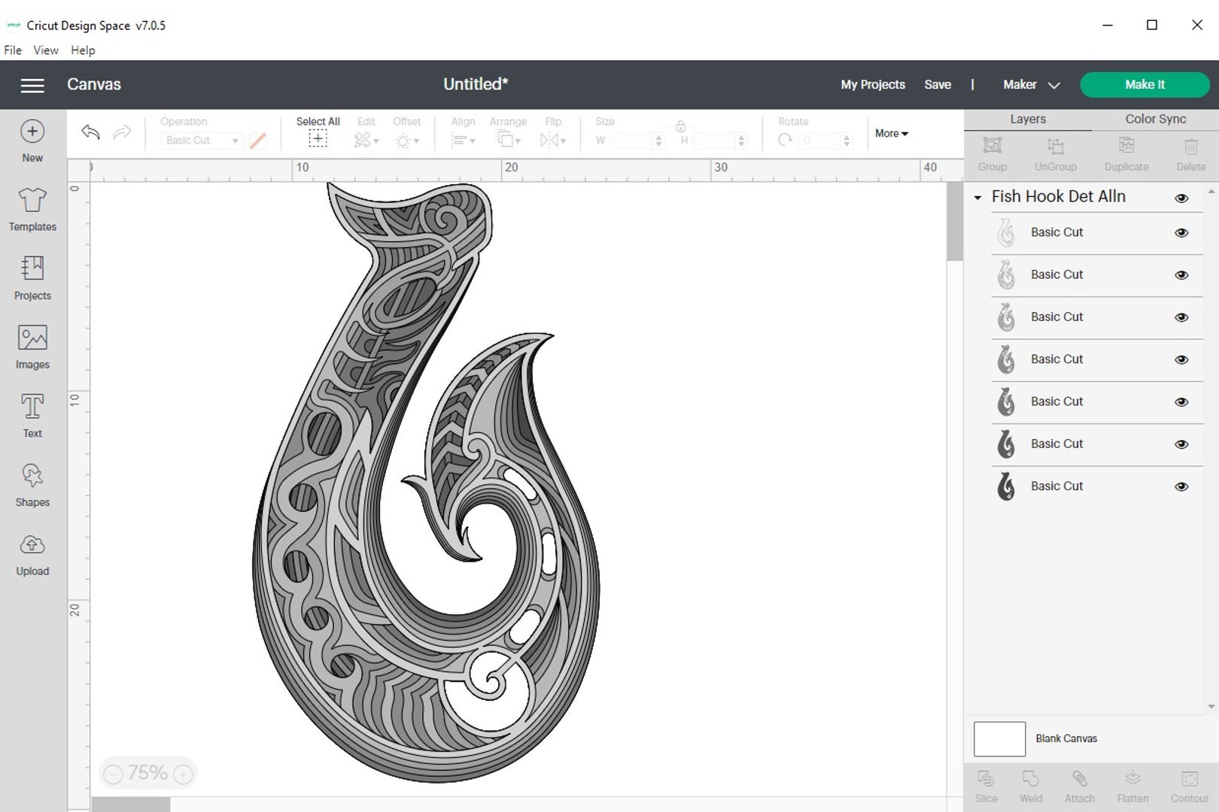Click the Weld tool
1219x812 pixels.
tap(1031, 786)
